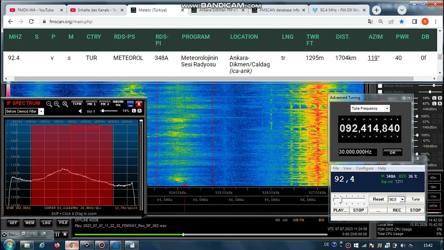444x250 pixels.
Task: Click the 30.000.000Hz input field
Action: point(358,152)
